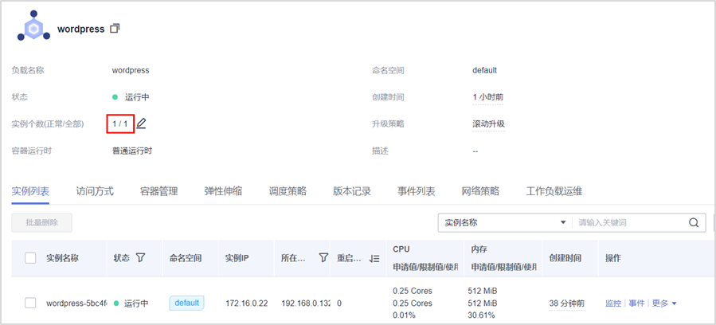Open 监控 for the wordpress instance

click(x=612, y=303)
